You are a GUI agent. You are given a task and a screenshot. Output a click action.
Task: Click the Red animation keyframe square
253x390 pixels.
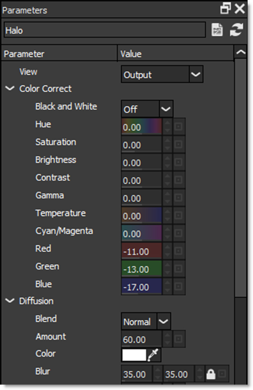click(178, 251)
